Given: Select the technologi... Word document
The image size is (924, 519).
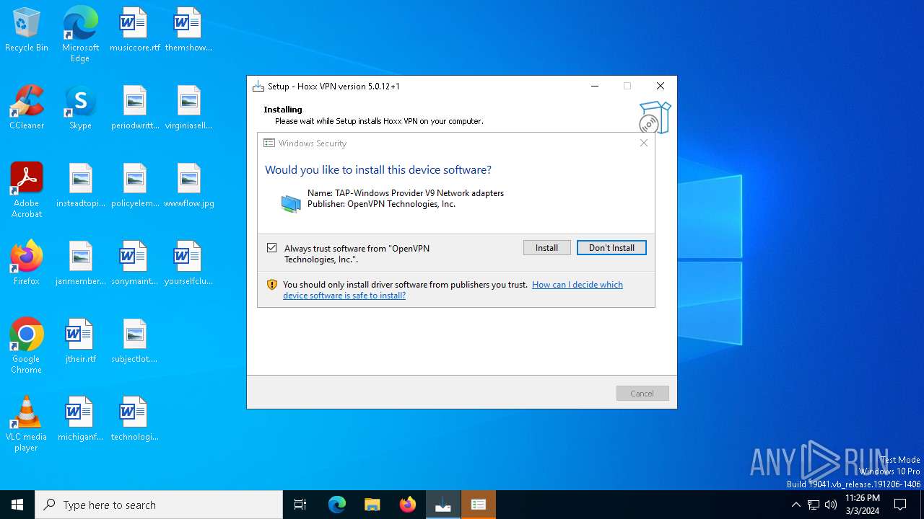Looking at the screenshot, I should 134,420.
